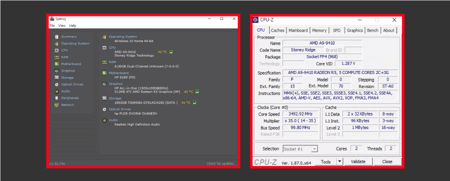Click the text Windows 10 Home 64-bit

133,41
